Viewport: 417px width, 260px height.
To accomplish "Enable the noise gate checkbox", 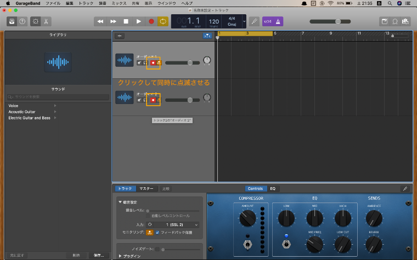I will point(157,249).
